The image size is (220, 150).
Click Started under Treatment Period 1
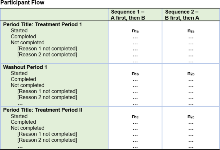click(19, 31)
